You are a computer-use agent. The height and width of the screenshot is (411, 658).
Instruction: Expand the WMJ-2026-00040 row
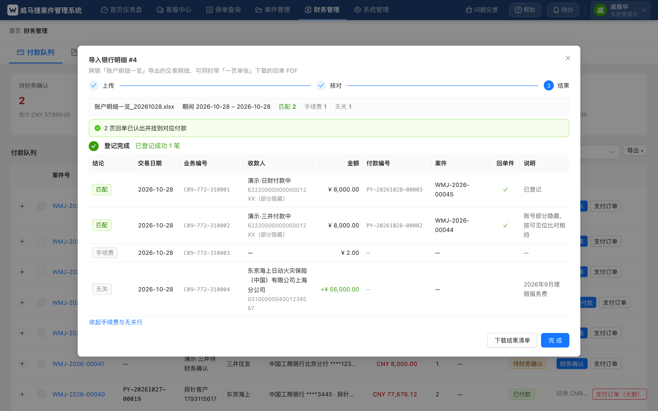tap(22, 394)
